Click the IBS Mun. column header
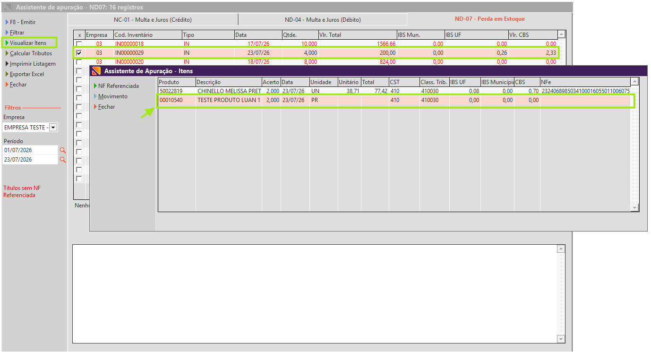This screenshot has width=651, height=352. [421, 35]
